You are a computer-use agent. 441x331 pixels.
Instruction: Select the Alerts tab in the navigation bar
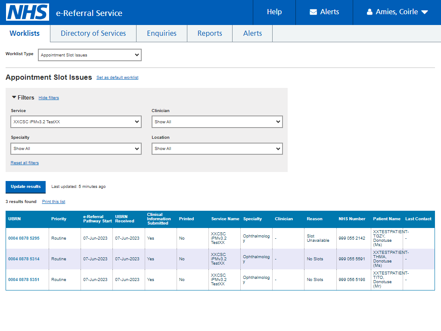tap(252, 33)
